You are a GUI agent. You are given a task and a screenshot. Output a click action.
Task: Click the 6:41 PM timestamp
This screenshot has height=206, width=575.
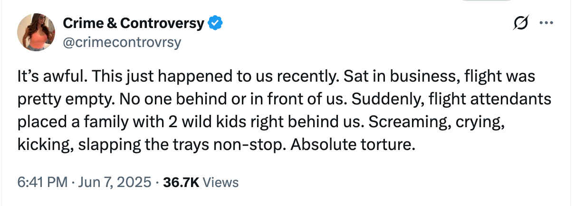(x=42, y=182)
